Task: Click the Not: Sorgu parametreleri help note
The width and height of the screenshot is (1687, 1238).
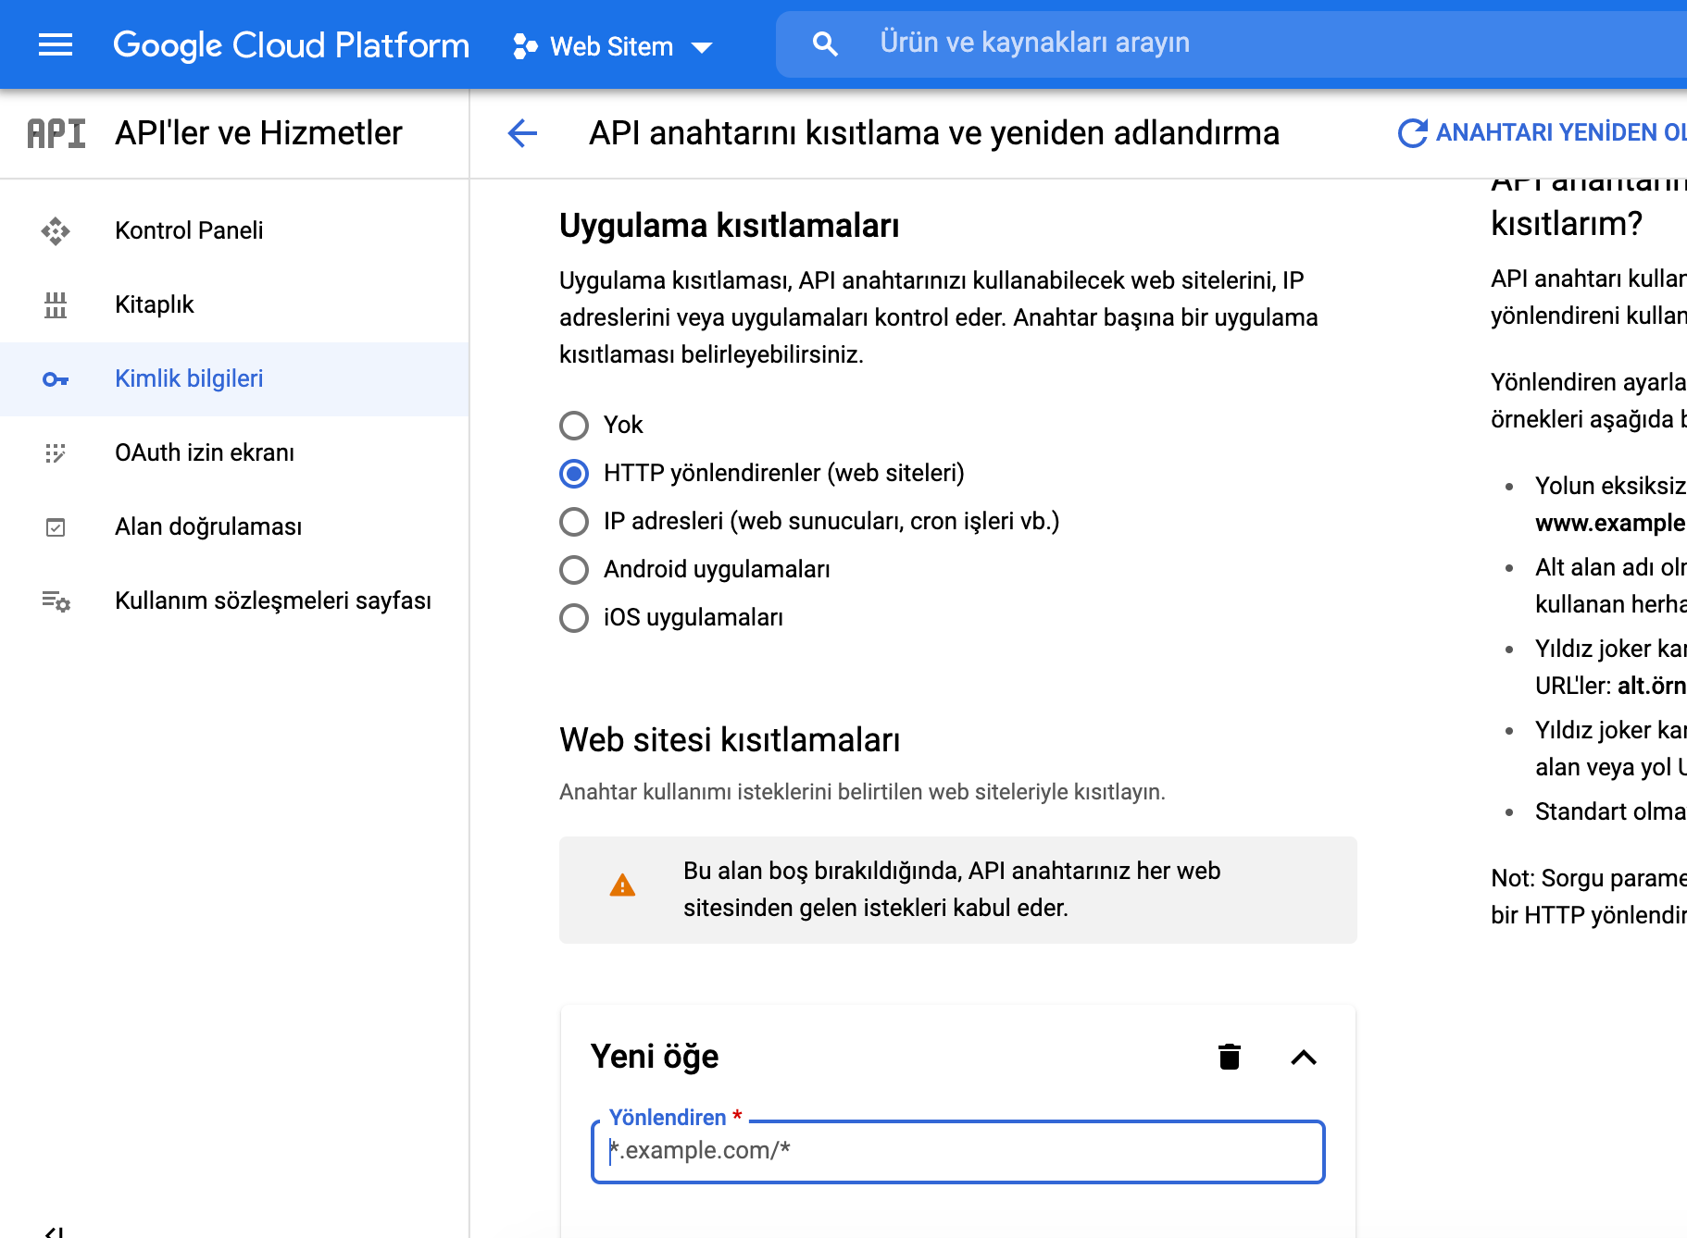Action: [1589, 897]
